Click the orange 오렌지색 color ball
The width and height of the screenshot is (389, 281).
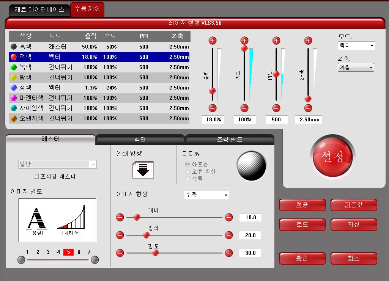point(14,118)
